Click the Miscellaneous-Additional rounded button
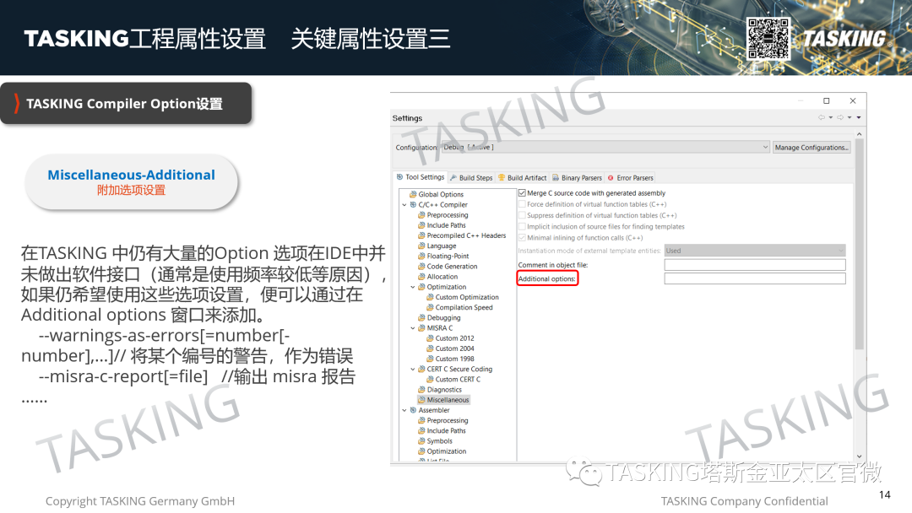912x513 pixels. [132, 181]
